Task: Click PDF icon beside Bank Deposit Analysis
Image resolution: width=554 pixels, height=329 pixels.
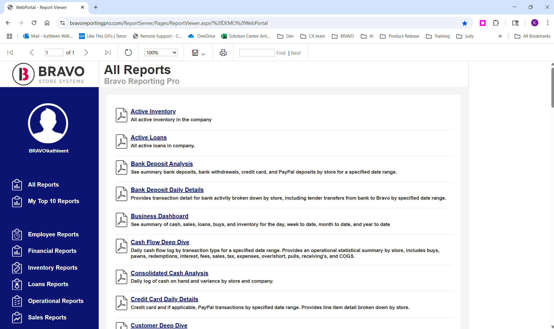Action: pos(122,168)
